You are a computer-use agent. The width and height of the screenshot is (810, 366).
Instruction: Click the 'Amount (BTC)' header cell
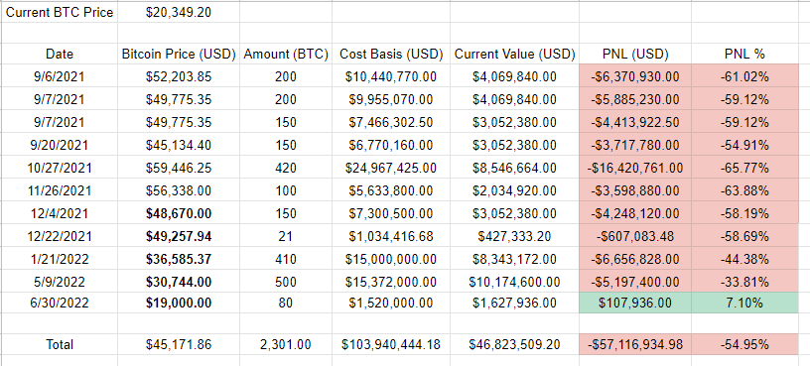point(286,54)
